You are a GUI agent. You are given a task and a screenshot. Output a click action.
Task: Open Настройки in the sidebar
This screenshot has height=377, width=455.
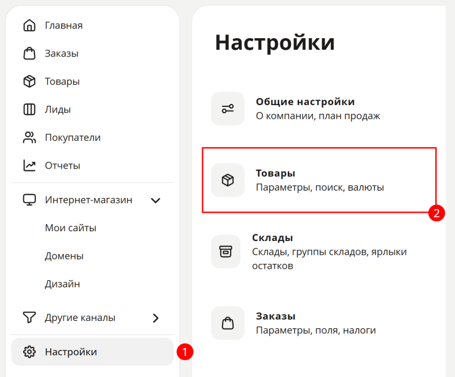(x=92, y=352)
